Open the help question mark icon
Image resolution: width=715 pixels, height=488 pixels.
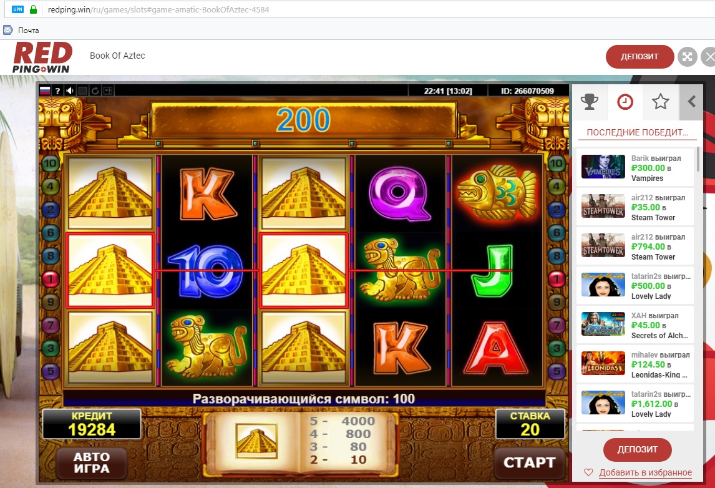(57, 90)
